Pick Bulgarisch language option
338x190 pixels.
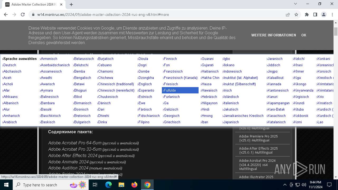pos(82,122)
